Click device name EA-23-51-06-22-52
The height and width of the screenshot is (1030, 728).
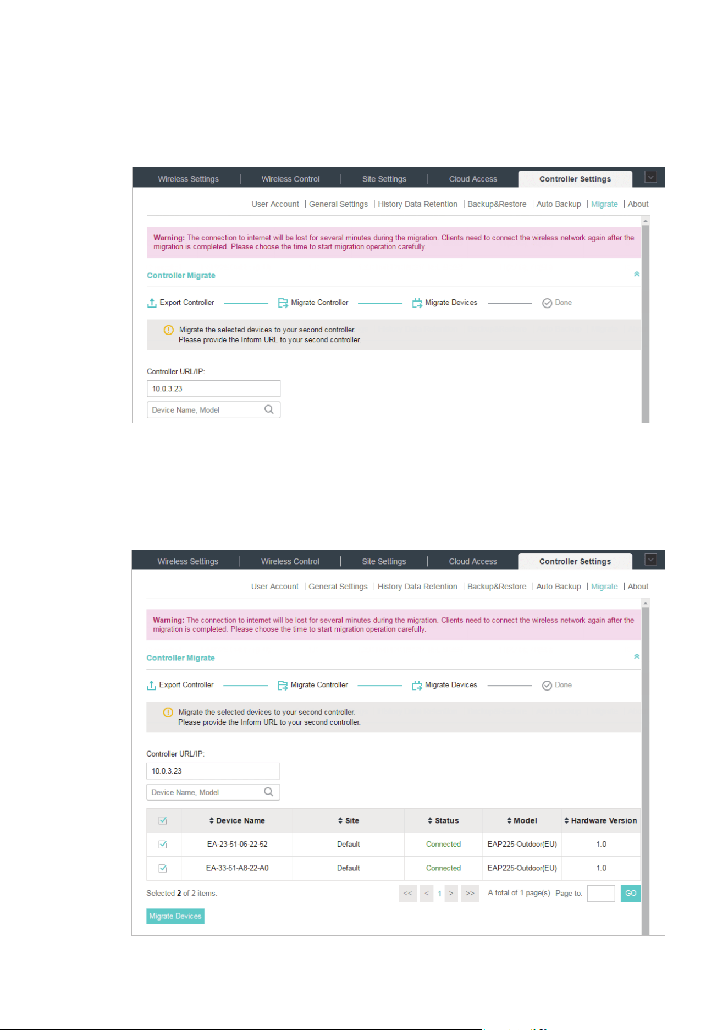(237, 844)
